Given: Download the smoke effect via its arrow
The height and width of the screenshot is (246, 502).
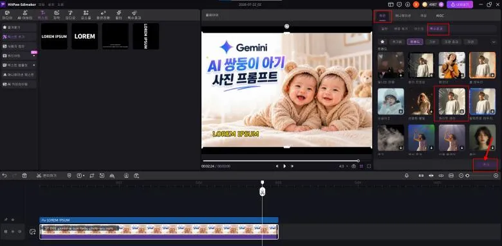Looking at the screenshot, I should (x=401, y=148).
